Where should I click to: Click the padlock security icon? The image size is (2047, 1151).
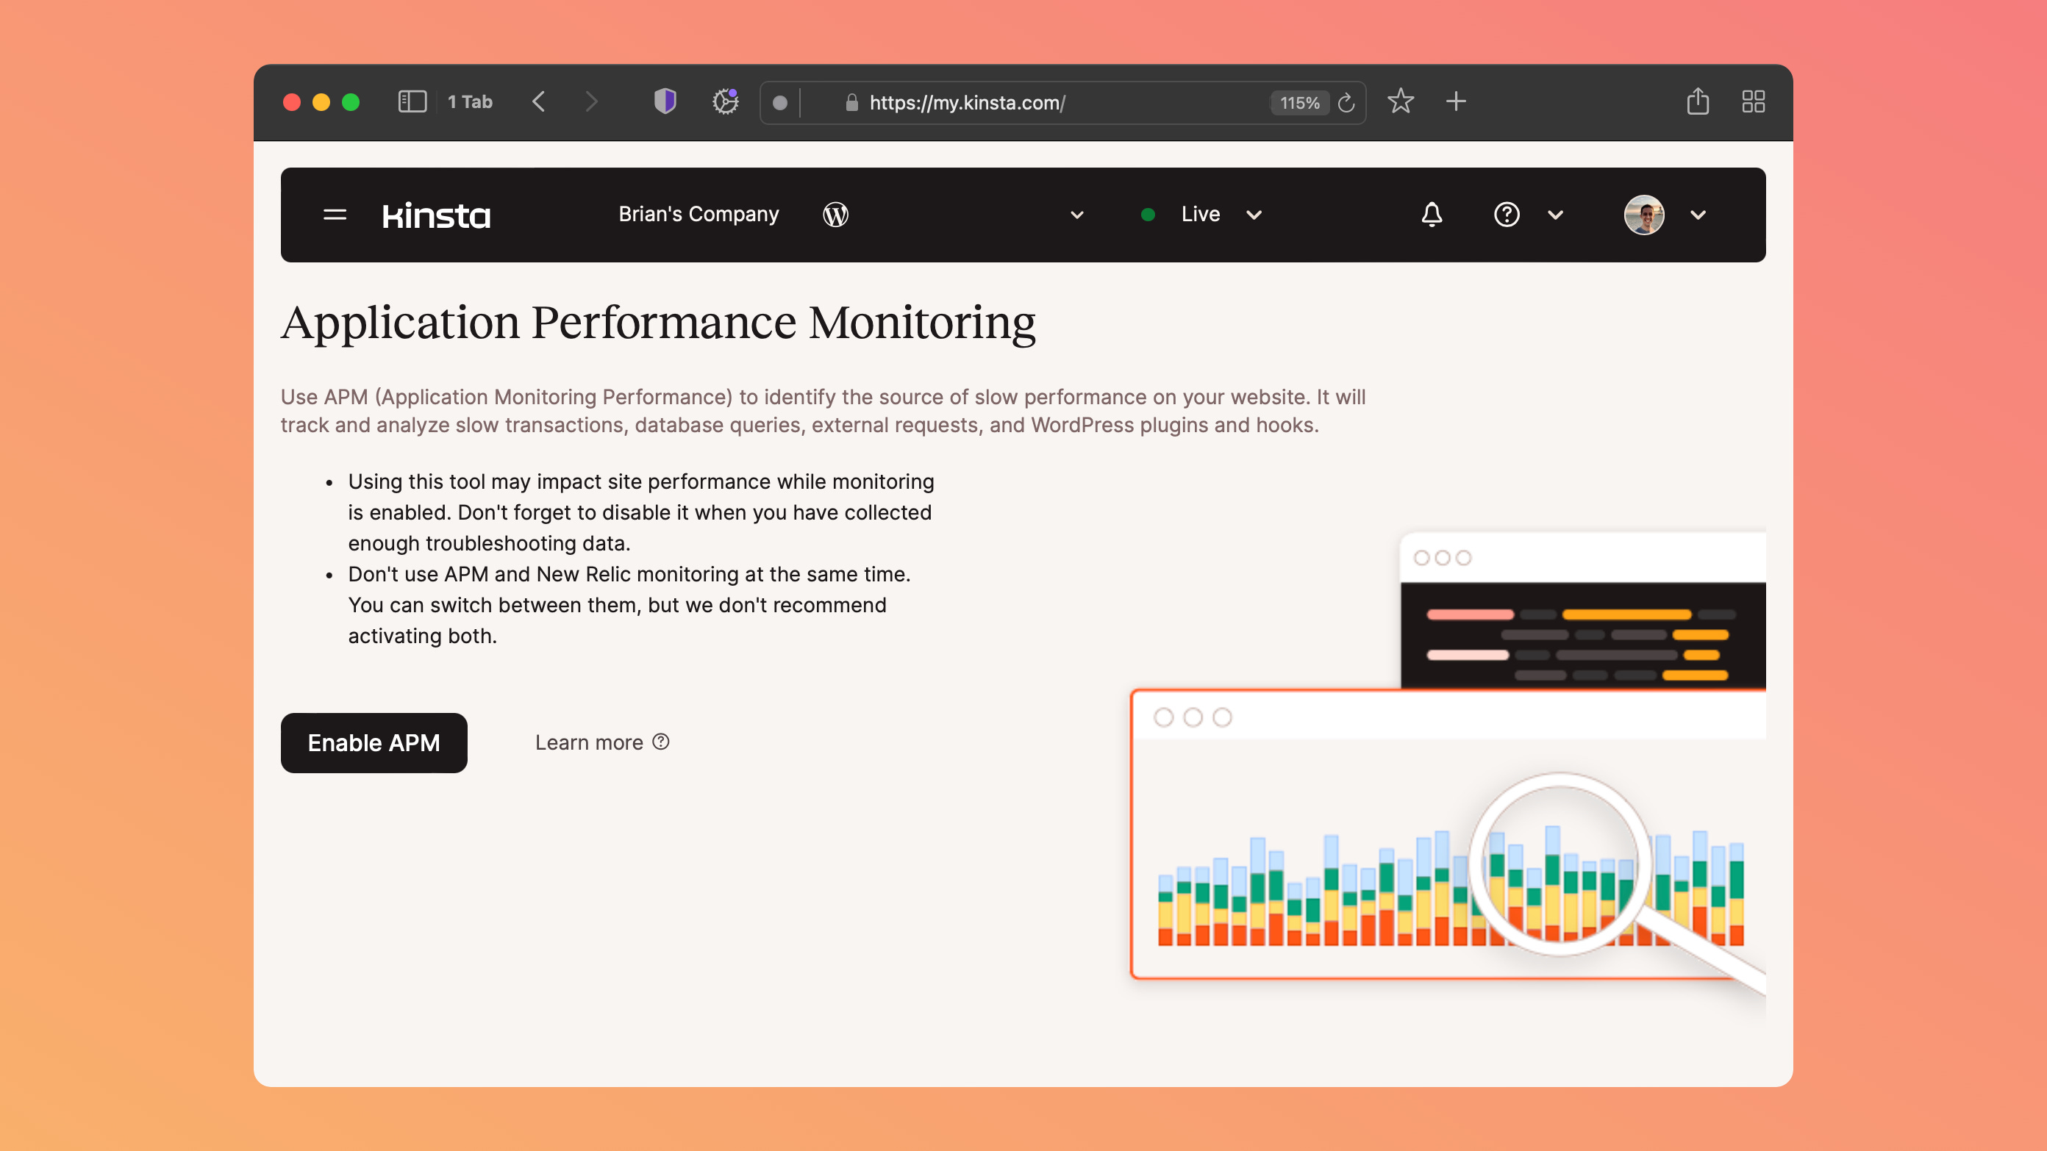[x=851, y=102]
